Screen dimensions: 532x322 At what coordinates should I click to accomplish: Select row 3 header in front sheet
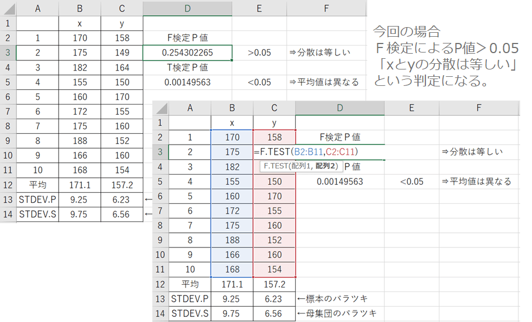pos(160,152)
